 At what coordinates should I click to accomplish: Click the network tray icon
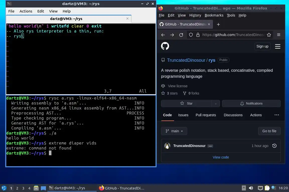pos(260,188)
